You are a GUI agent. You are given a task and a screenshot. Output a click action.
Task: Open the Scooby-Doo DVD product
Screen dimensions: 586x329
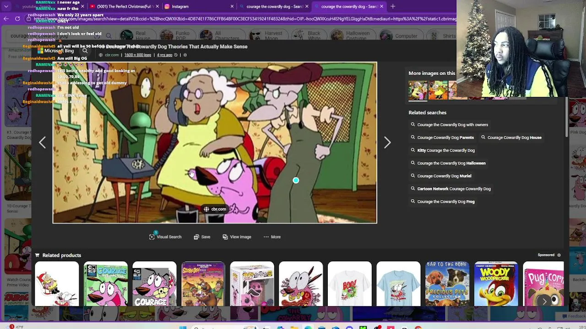(x=203, y=284)
